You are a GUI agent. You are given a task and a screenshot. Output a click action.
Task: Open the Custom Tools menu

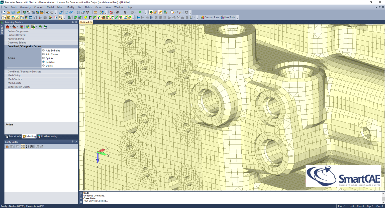[x=210, y=17]
